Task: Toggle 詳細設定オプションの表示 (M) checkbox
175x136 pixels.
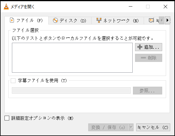Action: [x=7, y=118]
